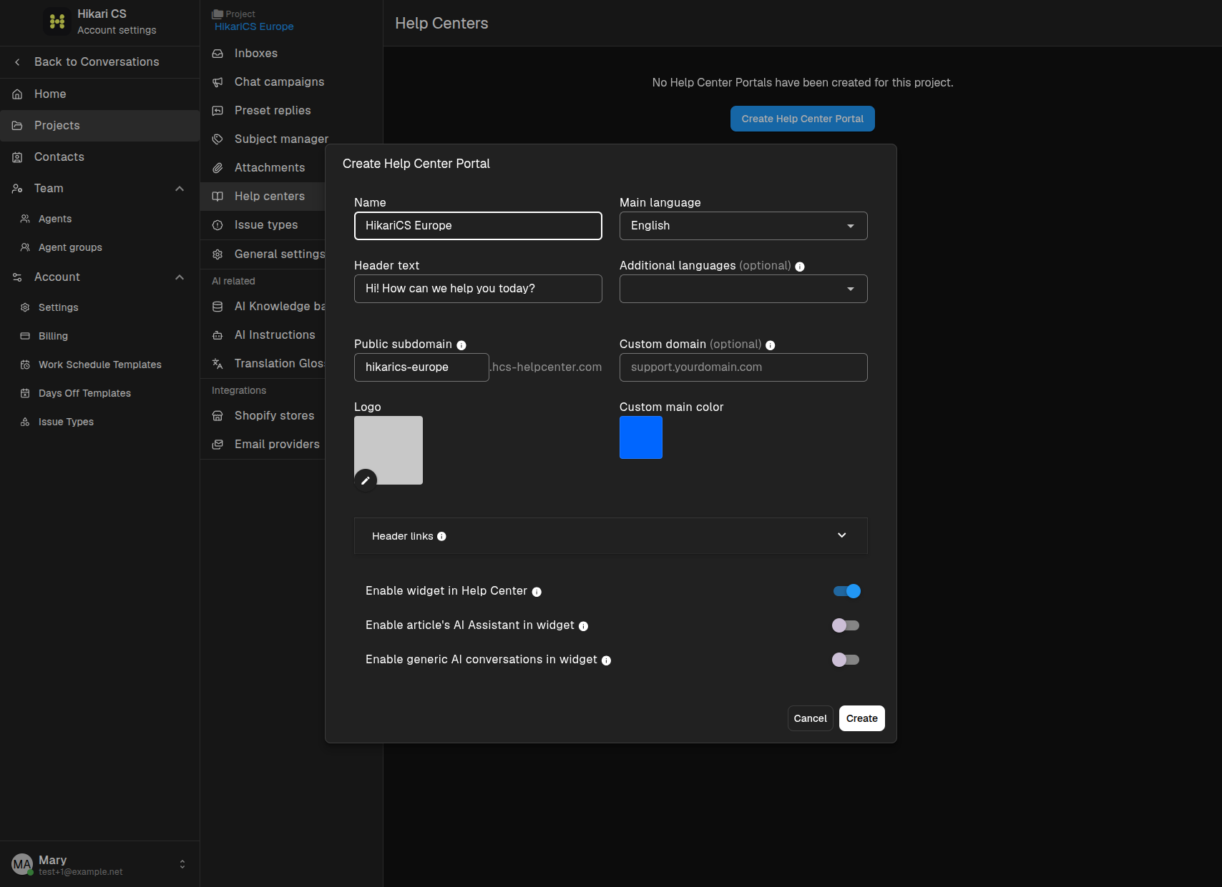Open the Main language dropdown
The width and height of the screenshot is (1222, 887).
(743, 226)
